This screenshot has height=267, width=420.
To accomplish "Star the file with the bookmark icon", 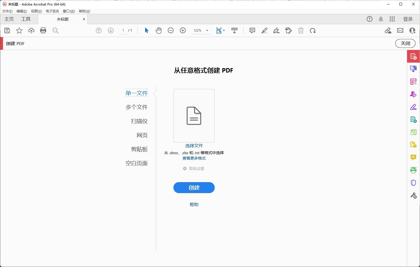I will pyautogui.click(x=19, y=30).
